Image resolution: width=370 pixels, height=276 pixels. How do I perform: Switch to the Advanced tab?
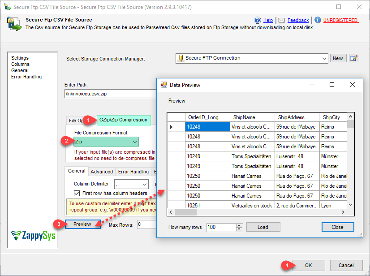[x=102, y=172]
